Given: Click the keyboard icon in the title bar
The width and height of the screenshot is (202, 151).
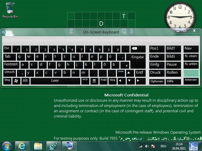Looking at the screenshot, I should [x=4, y=32].
